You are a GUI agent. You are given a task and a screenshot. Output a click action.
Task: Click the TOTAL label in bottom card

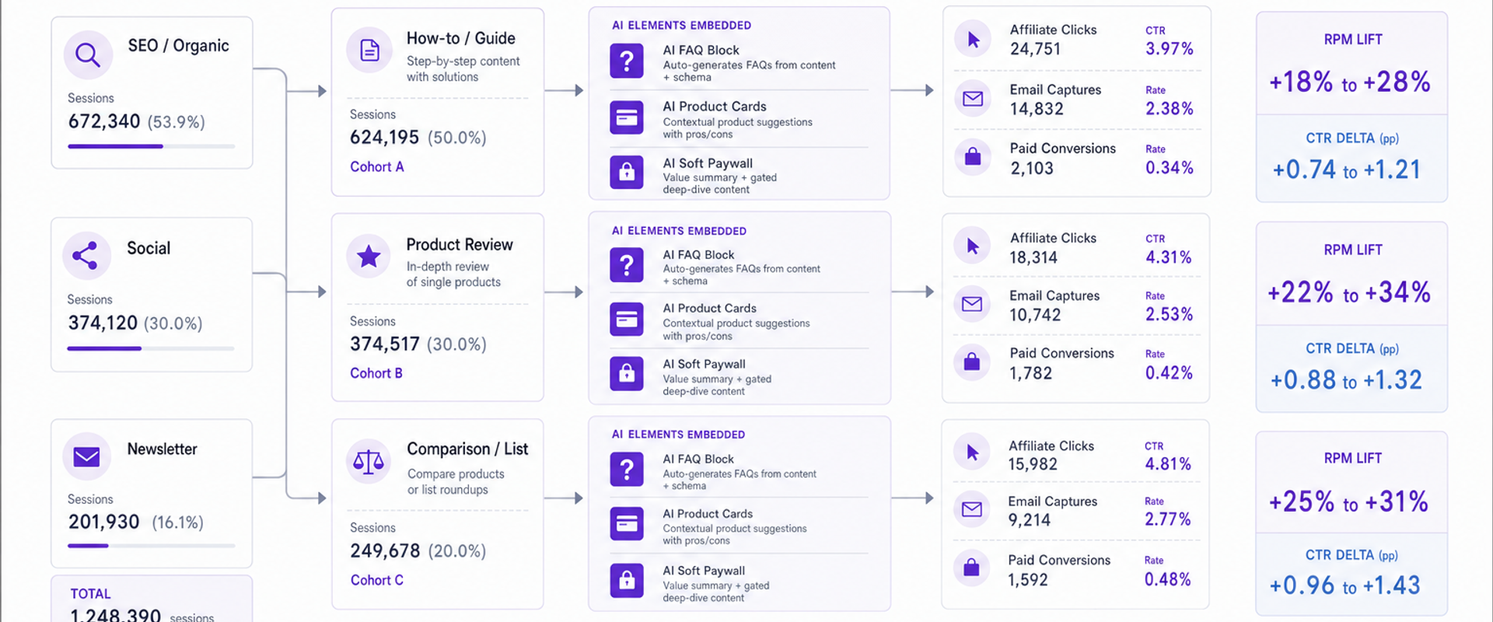tap(91, 594)
